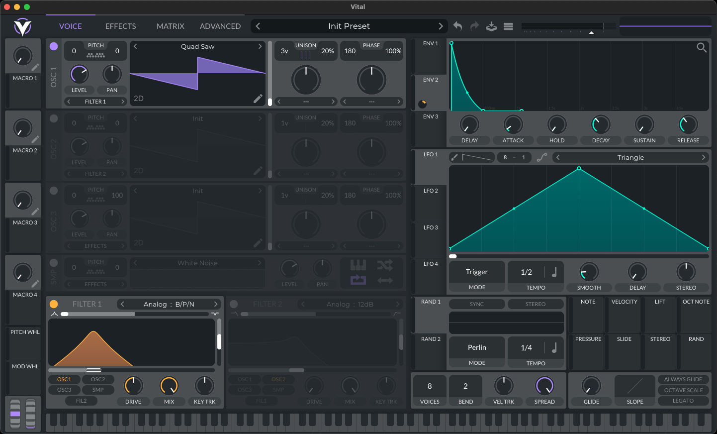Click the OSC 1 unison stack bars icon

306,55
